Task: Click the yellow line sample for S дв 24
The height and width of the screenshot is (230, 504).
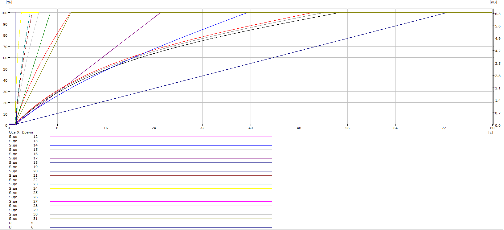Action: click(161, 188)
